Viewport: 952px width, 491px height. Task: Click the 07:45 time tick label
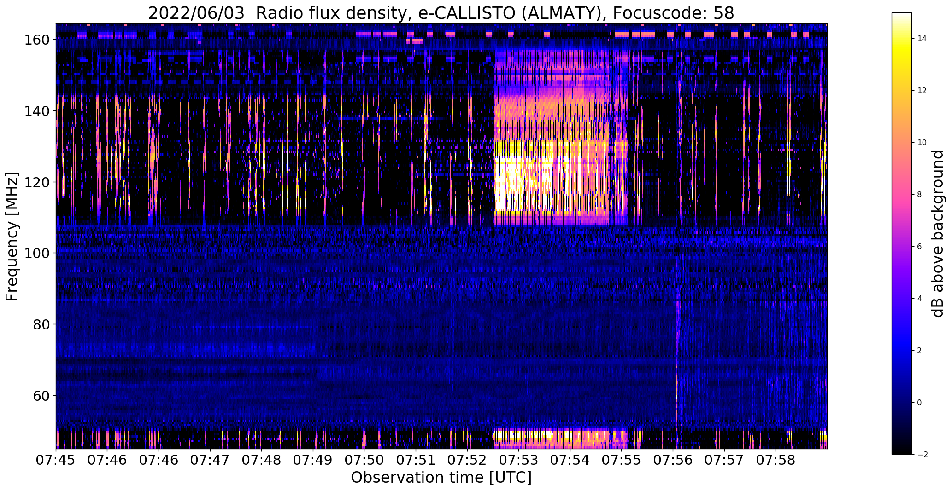click(56, 460)
